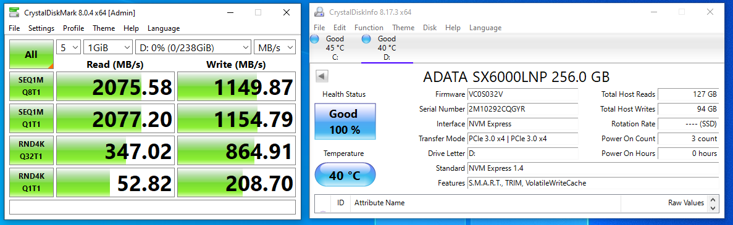Open Help menu in CrystalDiskMark
The height and width of the screenshot is (225, 733).
(x=132, y=28)
